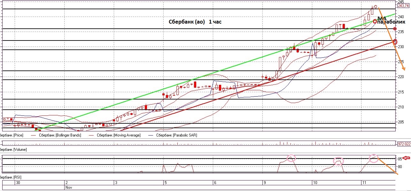Click the 220 price axis label
Viewport: 411px width, 191px height.
point(401,77)
